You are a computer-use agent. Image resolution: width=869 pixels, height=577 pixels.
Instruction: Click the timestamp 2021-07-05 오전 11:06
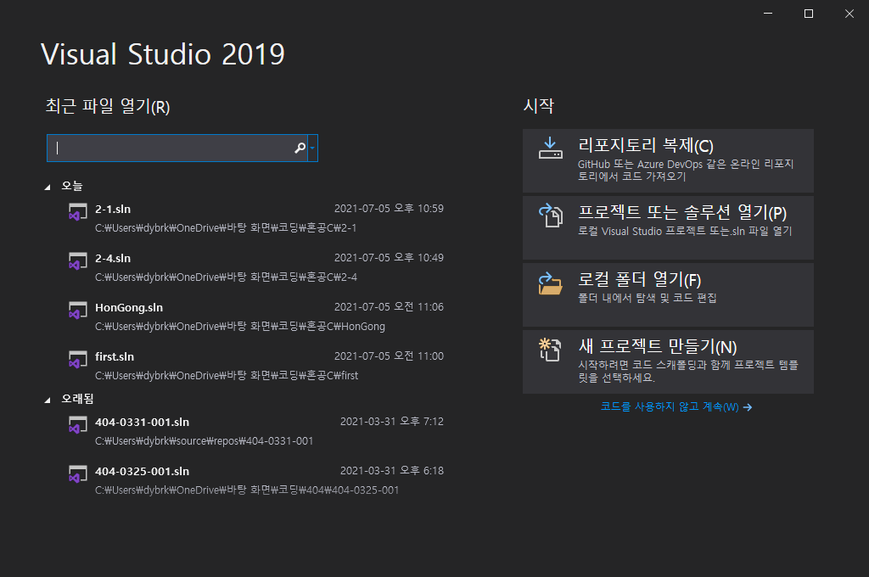(x=389, y=307)
